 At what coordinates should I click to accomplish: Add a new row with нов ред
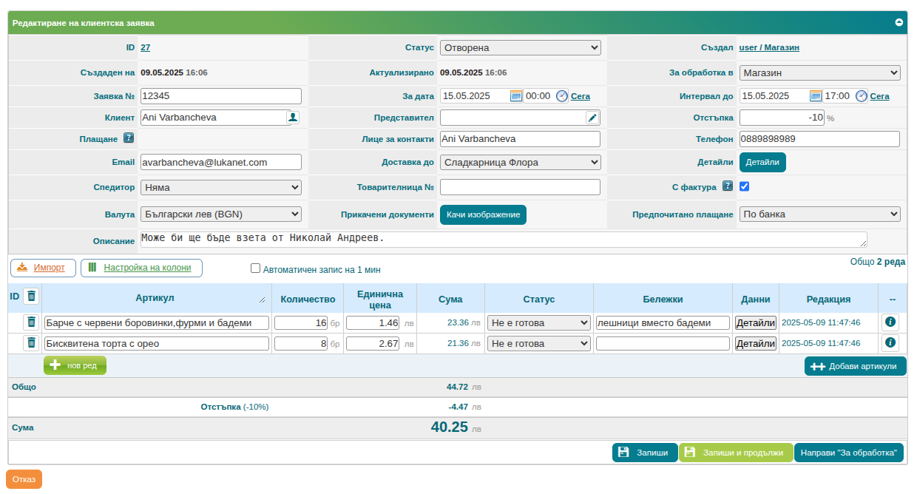(x=75, y=365)
